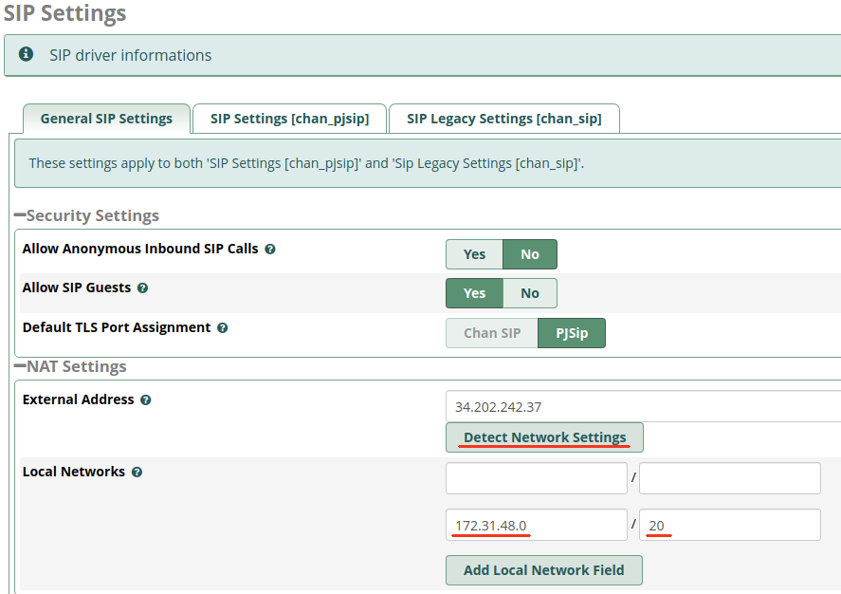Click help icon beside Local Networks
The image size is (841, 594).
tap(137, 473)
